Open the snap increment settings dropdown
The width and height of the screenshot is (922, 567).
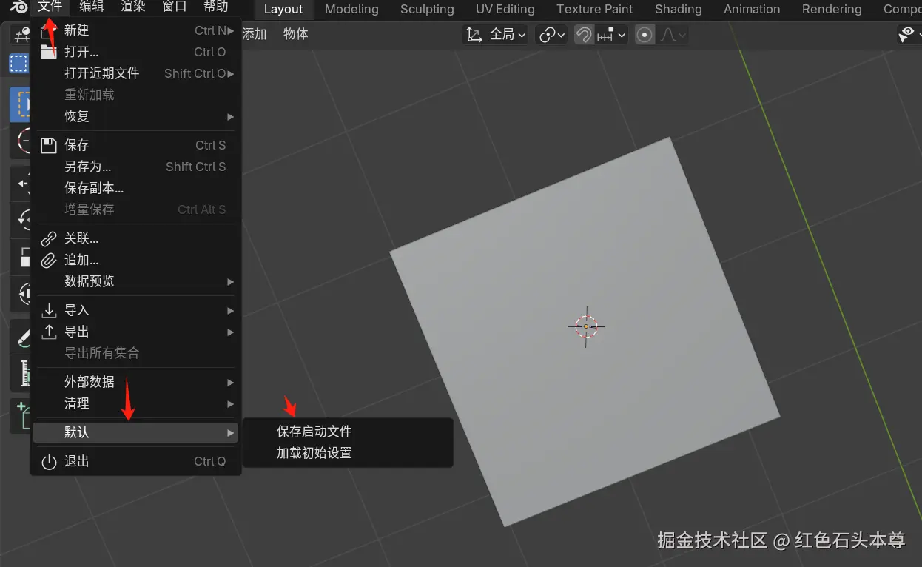[x=611, y=34]
